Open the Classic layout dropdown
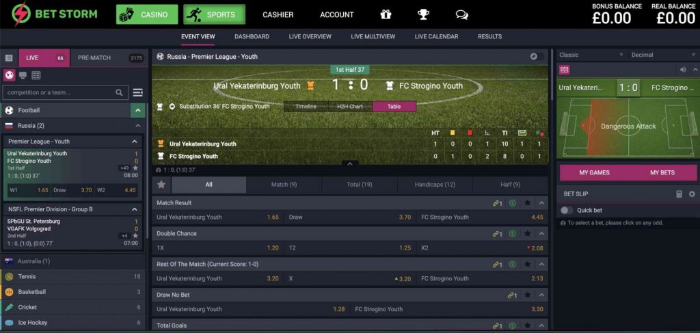 click(x=591, y=55)
